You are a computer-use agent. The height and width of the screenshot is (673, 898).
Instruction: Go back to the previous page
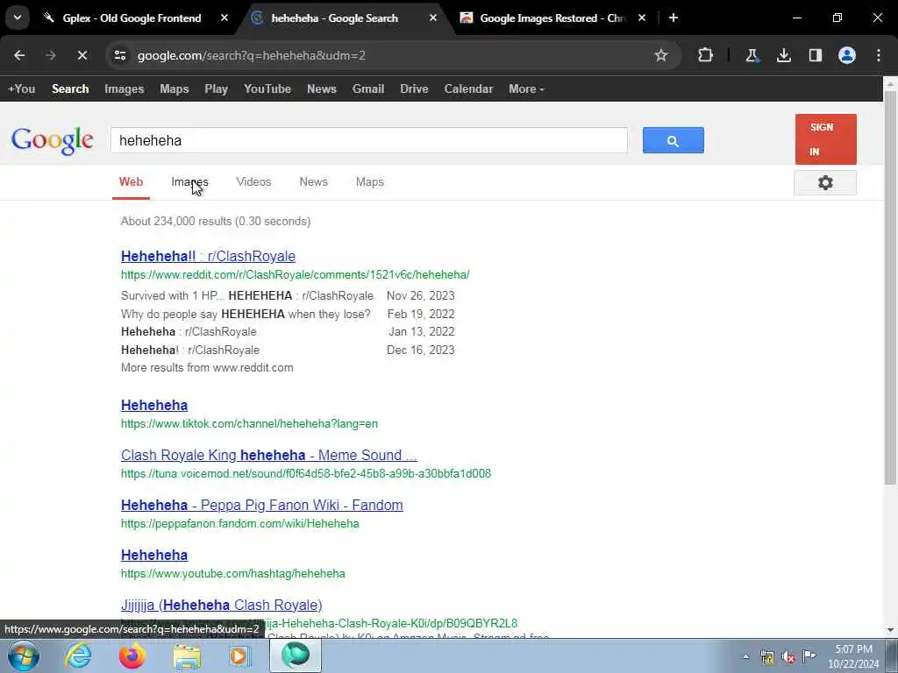pyautogui.click(x=19, y=55)
